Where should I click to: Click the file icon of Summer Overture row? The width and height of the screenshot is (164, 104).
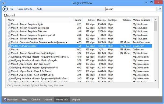[9, 42]
